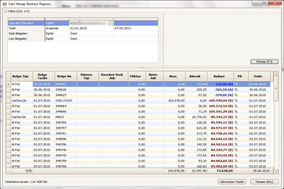Sort by Belge No column header
Viewport: 284px width, 189px height.
66,76
